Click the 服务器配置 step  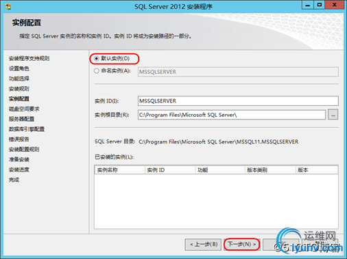point(21,119)
